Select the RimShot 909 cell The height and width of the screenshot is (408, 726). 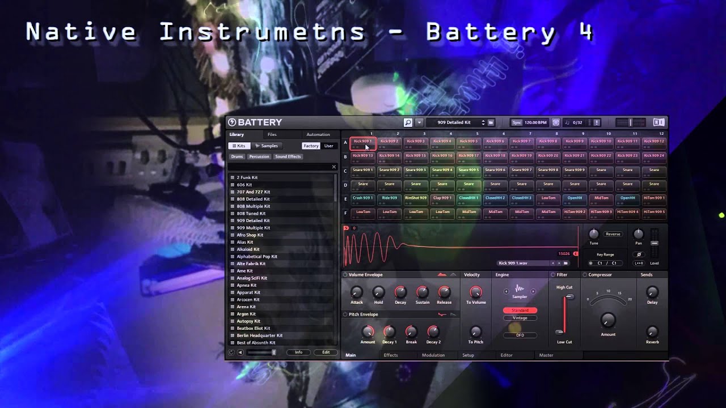416,199
